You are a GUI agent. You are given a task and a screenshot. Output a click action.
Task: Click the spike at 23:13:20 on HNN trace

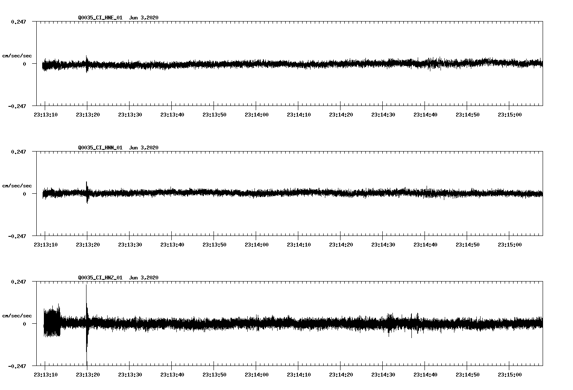point(87,192)
